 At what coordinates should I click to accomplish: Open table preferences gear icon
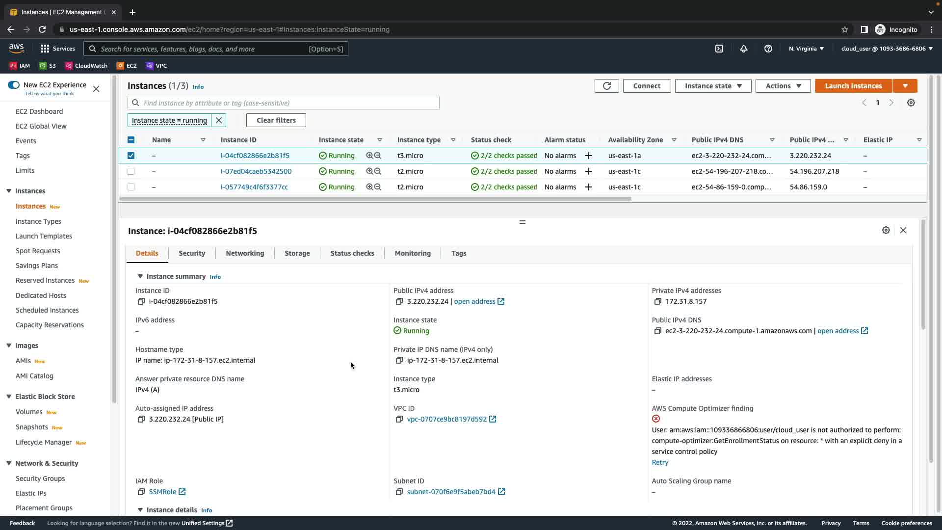[911, 103]
